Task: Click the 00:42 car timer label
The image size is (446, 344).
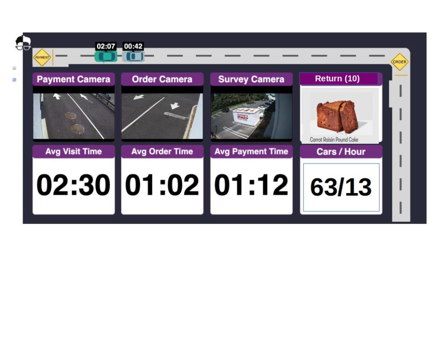Action: point(133,46)
